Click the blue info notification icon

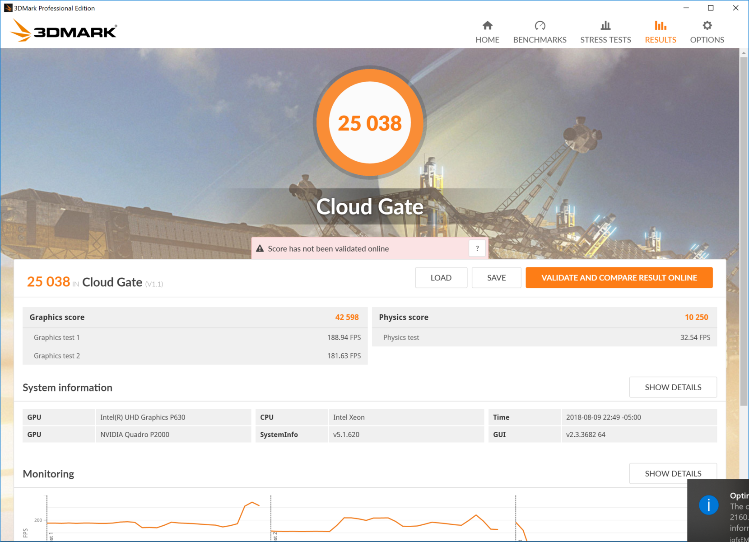pos(708,505)
